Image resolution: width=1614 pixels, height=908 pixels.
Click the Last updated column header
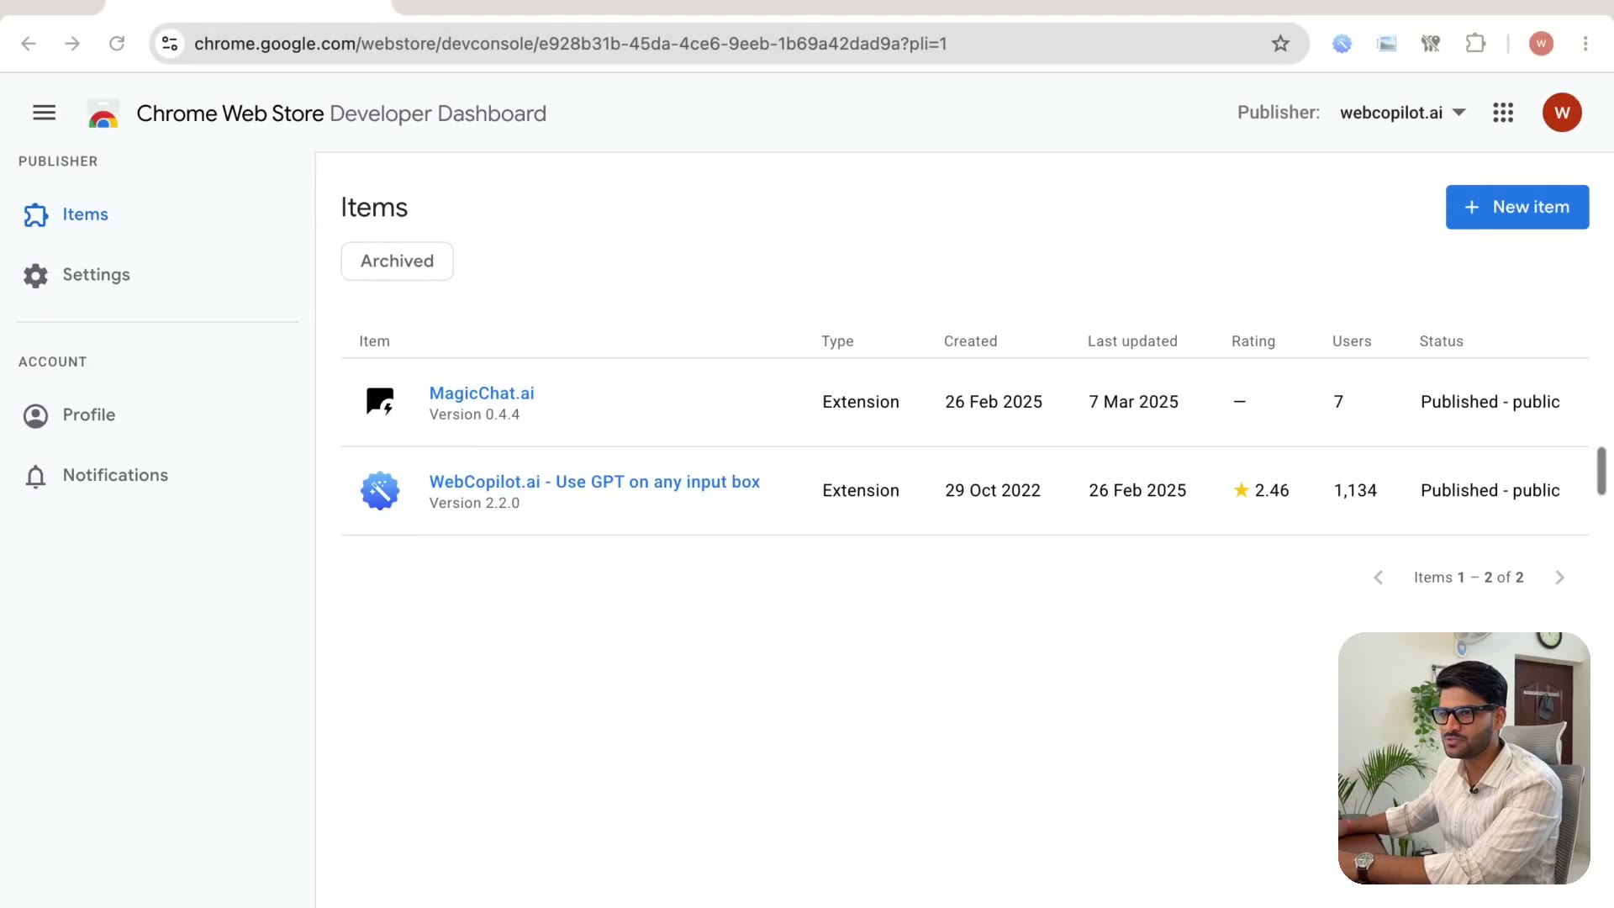point(1132,341)
